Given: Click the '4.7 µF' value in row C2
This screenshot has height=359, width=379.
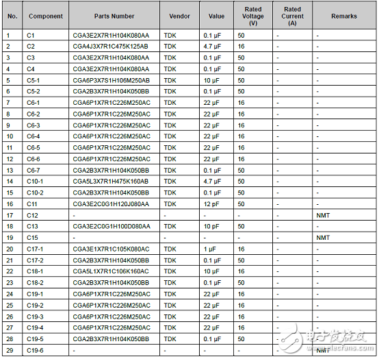Looking at the screenshot, I should coord(212,46).
